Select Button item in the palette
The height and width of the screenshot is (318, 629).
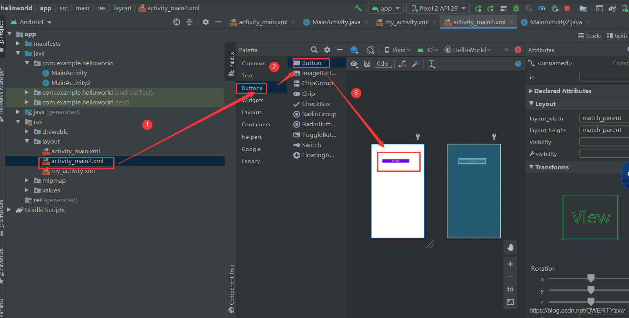(311, 63)
